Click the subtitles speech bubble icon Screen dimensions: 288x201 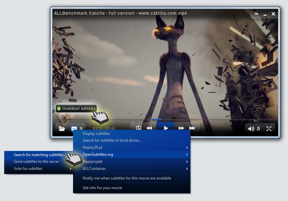pos(74,128)
